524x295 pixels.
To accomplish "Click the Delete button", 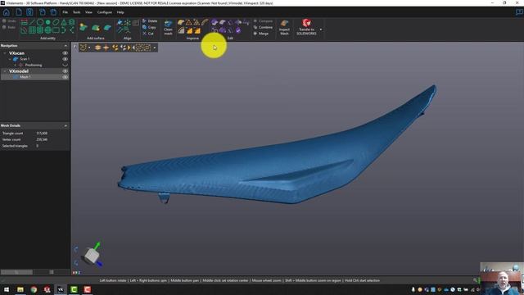I will click(x=150, y=21).
